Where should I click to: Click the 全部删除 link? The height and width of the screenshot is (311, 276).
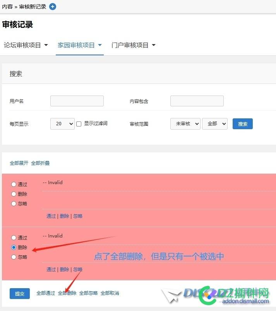[x=67, y=293]
